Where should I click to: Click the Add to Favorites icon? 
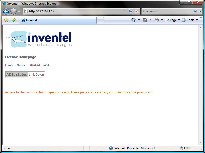(14, 20)
